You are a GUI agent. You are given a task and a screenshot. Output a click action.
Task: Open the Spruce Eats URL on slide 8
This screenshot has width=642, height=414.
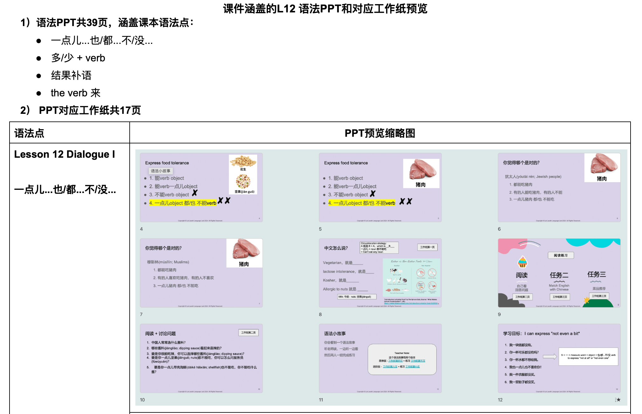[411, 303]
